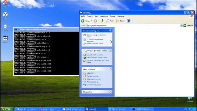The width and height of the screenshot is (197, 111).
Task: Click Опубликовать папку в вебе link
Action: click(97, 58)
